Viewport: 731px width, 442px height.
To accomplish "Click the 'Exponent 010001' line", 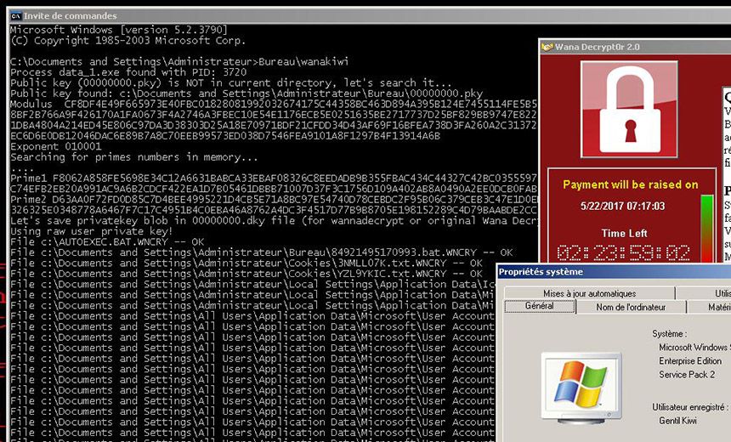I will tap(55, 146).
